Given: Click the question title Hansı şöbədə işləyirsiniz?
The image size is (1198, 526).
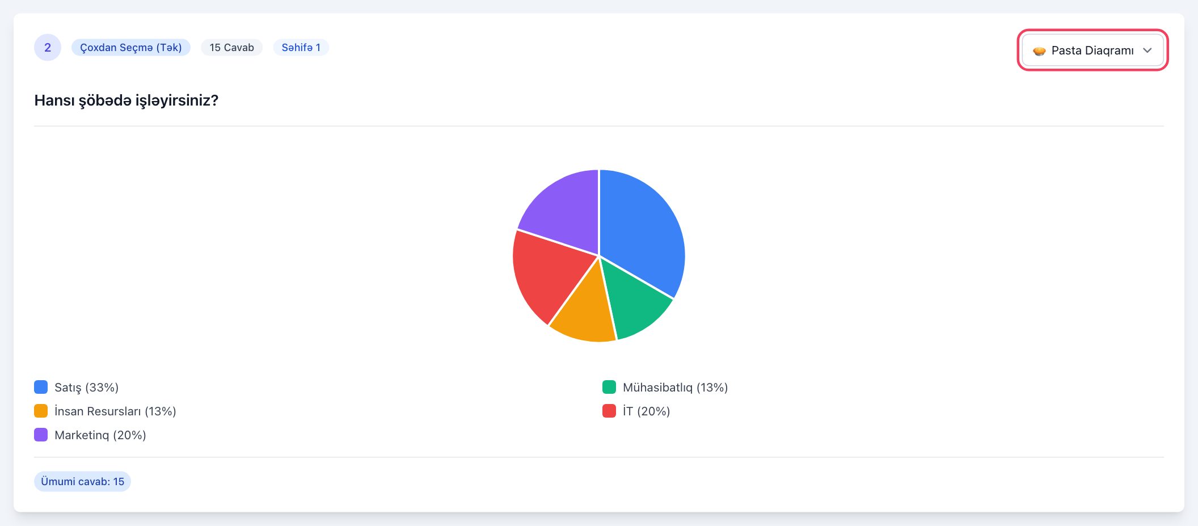Looking at the screenshot, I should coord(126,100).
